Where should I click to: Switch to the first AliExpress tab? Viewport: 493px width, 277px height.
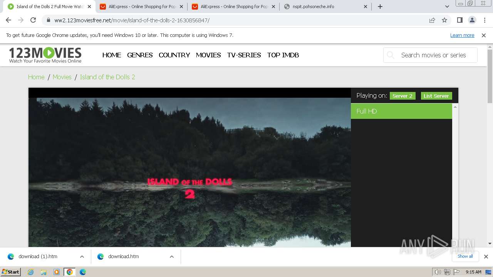click(141, 7)
